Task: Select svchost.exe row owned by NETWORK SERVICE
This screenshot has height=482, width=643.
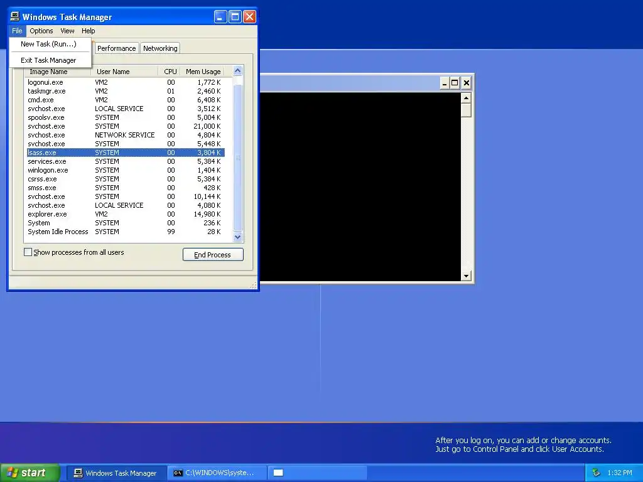Action: [x=125, y=135]
